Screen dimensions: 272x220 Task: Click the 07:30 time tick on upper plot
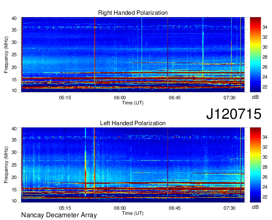[230, 98]
